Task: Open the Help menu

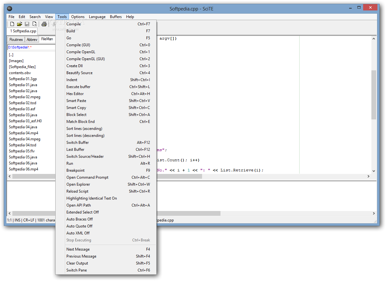Action: coord(130,17)
